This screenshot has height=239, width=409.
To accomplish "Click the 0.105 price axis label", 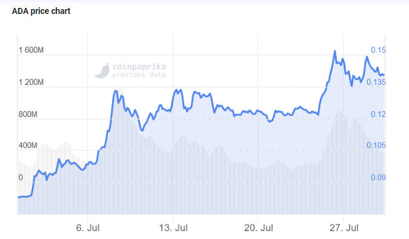I will tap(376, 145).
